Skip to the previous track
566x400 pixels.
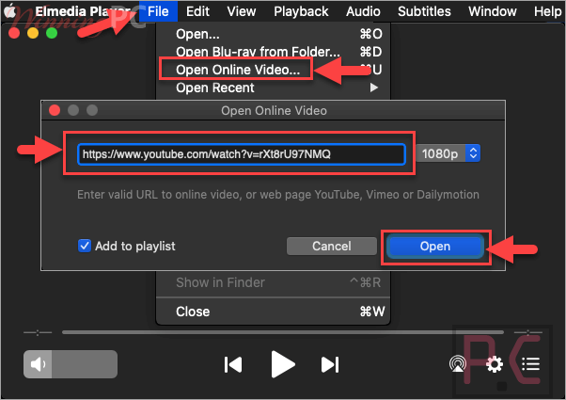pyautogui.click(x=233, y=364)
